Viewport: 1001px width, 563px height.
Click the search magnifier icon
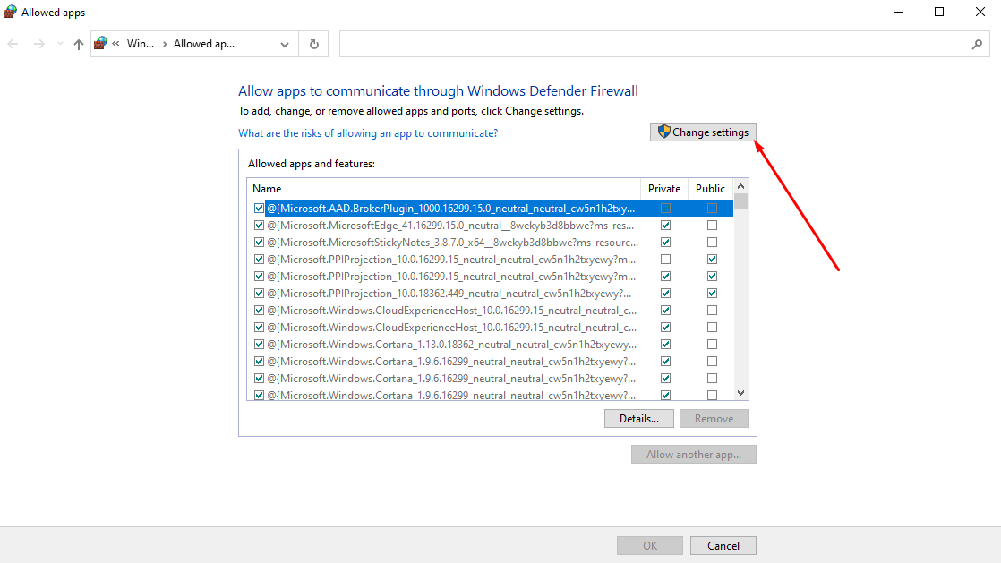tap(977, 44)
